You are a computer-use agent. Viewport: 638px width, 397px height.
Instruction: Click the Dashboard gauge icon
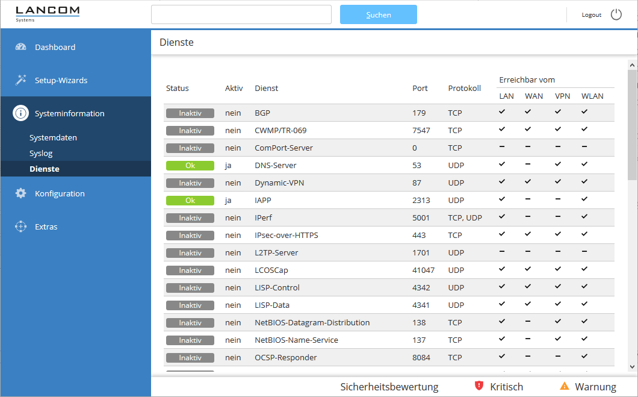pyautogui.click(x=21, y=47)
